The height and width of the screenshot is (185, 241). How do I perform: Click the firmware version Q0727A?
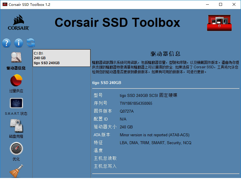click(x=127, y=111)
